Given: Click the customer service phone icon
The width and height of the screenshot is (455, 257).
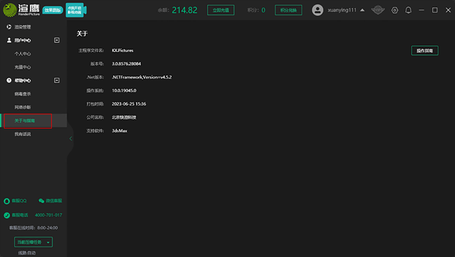Looking at the screenshot, I should tap(7, 215).
